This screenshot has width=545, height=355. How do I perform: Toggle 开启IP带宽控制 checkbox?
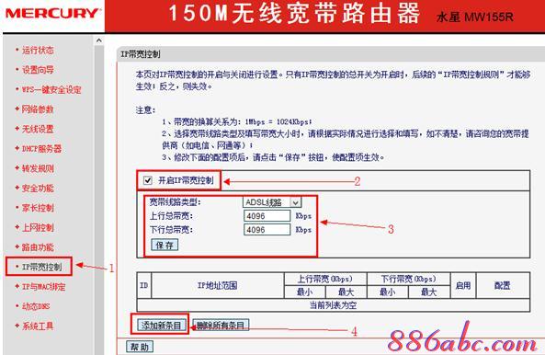(148, 180)
